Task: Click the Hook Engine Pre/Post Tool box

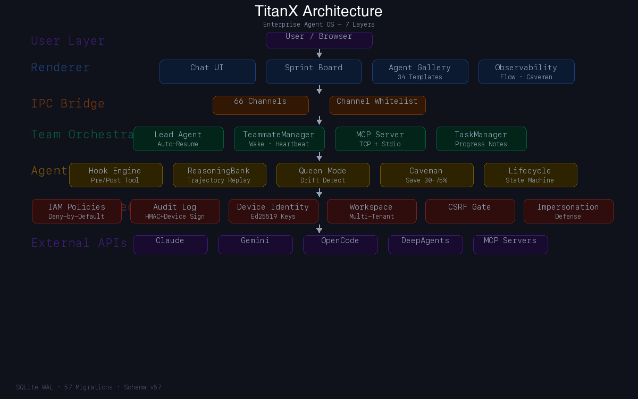Action: point(115,174)
